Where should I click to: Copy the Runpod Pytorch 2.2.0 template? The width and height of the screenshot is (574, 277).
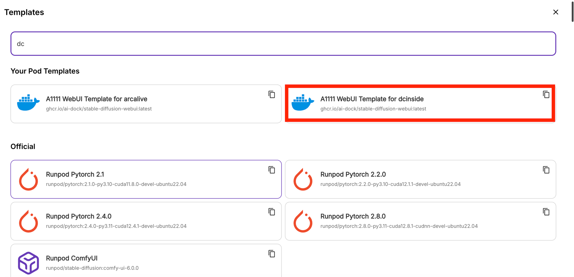click(x=546, y=170)
